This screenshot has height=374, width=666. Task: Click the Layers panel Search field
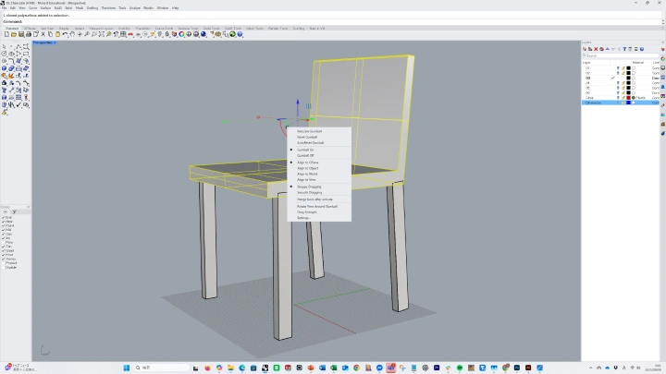[x=620, y=55]
